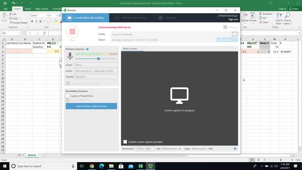Click the microphone icon in Primary Sources
302x170 pixels.
click(x=70, y=56)
